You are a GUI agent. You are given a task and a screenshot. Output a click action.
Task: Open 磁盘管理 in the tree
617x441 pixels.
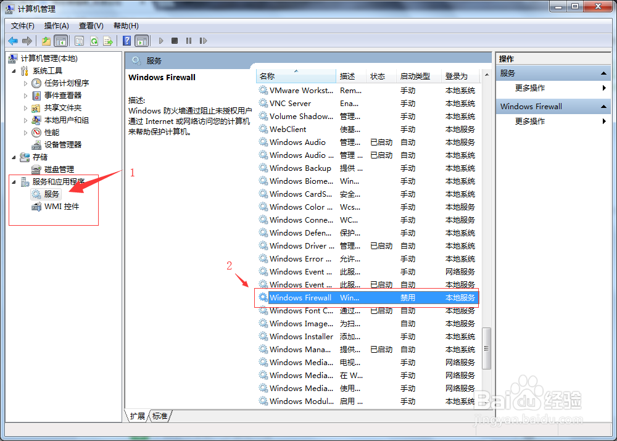59,170
